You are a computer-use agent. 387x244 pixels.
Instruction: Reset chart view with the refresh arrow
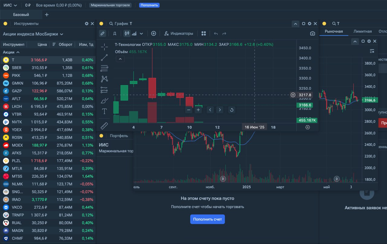(232, 110)
